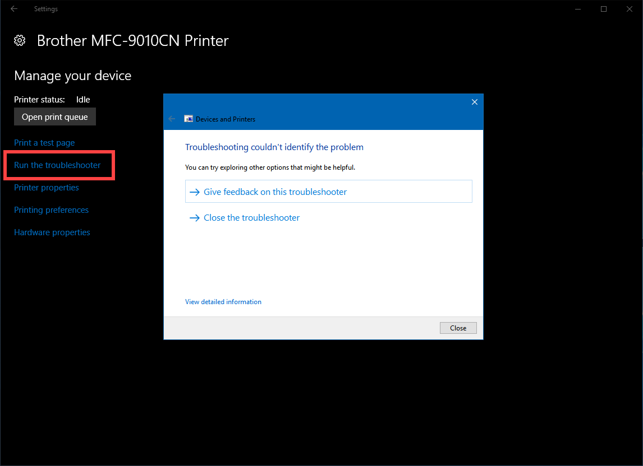Close the Settings window
This screenshot has height=466, width=643.
[629, 9]
